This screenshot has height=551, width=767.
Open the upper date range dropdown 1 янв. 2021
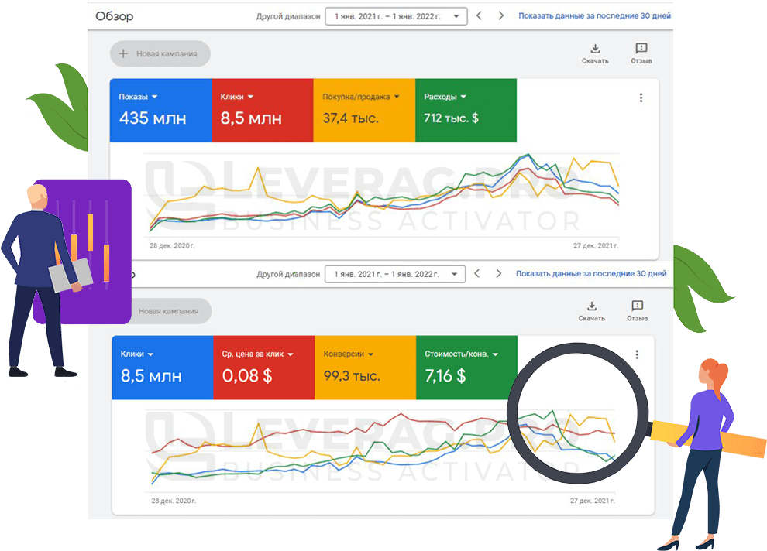click(396, 16)
